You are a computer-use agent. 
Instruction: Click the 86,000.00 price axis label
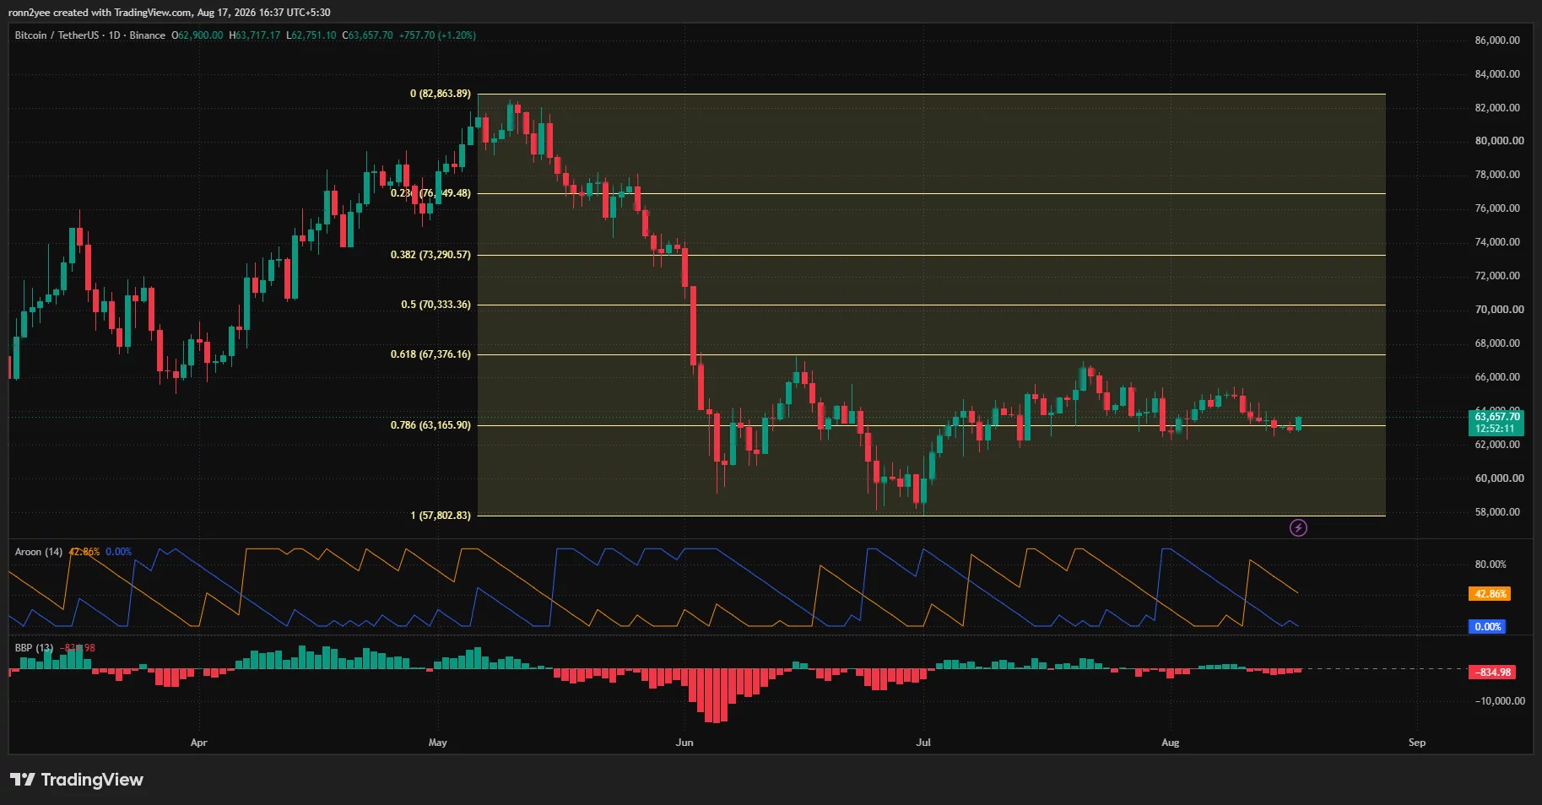pyautogui.click(x=1497, y=41)
